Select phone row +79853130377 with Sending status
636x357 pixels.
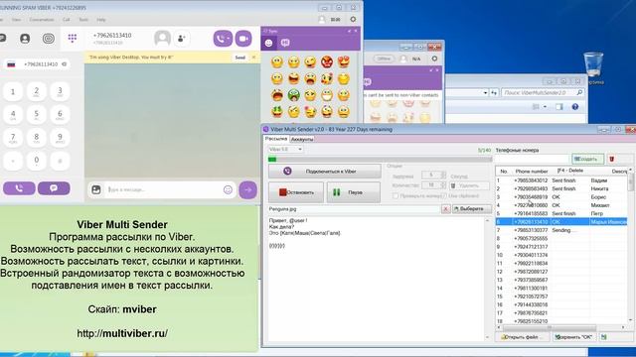[561, 230]
